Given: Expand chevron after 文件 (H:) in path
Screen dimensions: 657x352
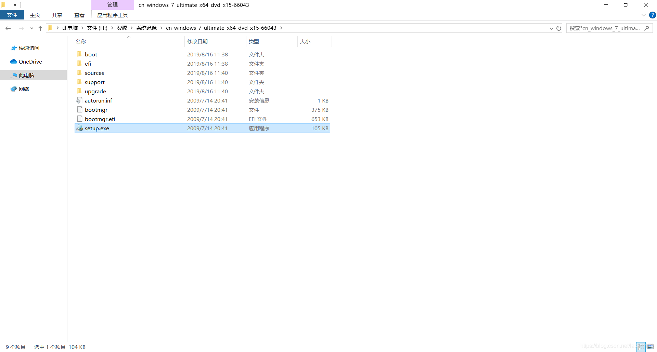Looking at the screenshot, I should (112, 28).
